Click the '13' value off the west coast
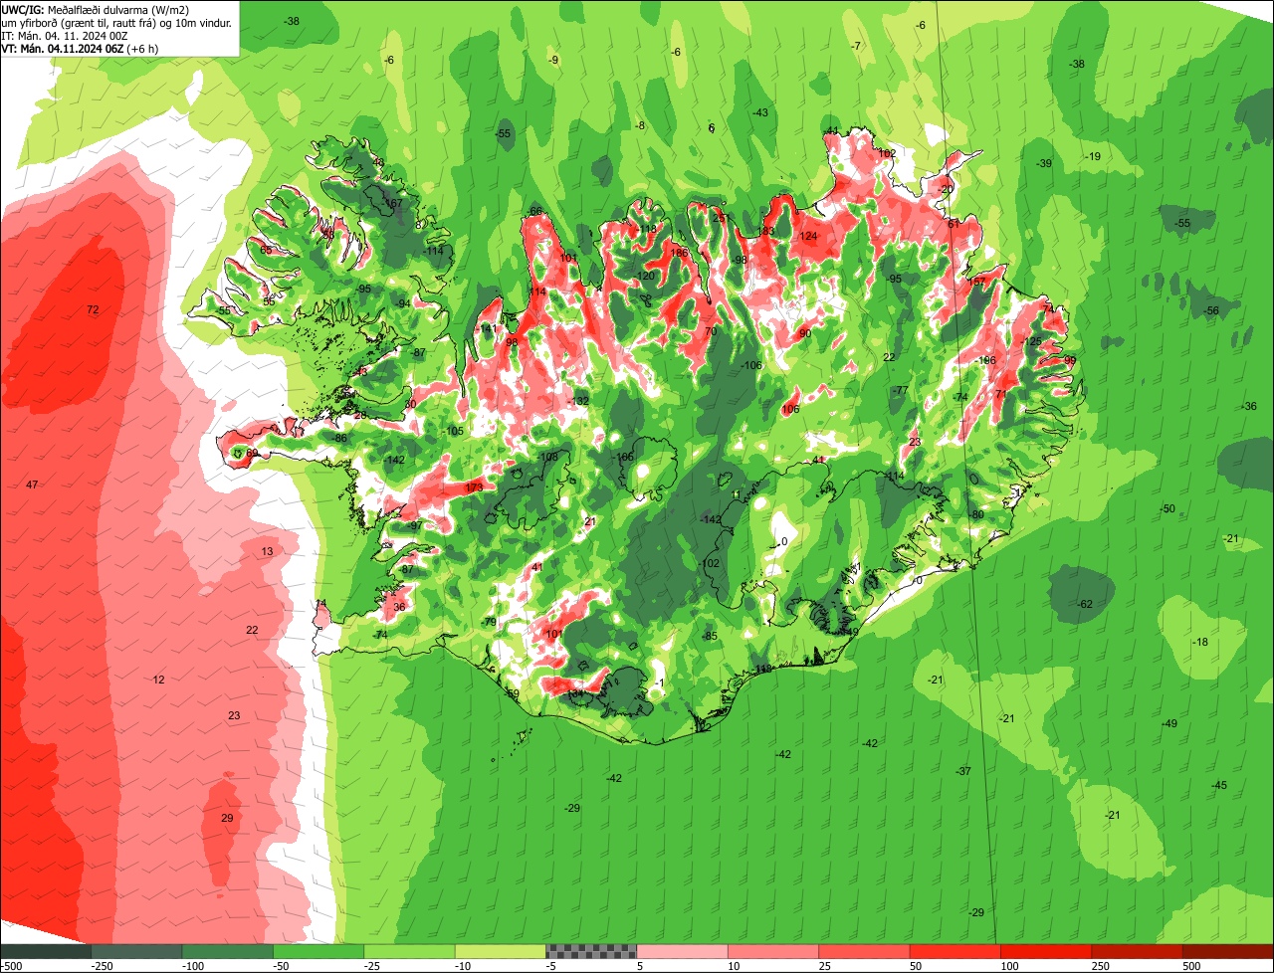This screenshot has height=973, width=1274. 267,551
